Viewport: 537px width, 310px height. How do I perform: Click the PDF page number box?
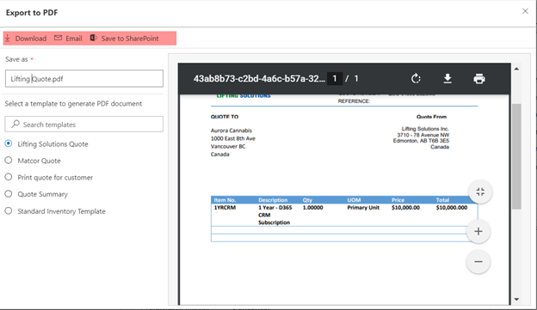tap(335, 79)
